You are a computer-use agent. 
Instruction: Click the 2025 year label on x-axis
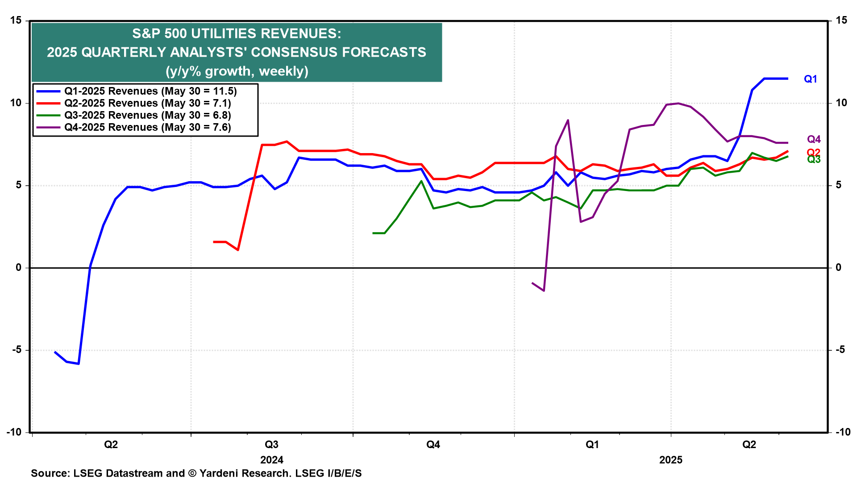[670, 460]
